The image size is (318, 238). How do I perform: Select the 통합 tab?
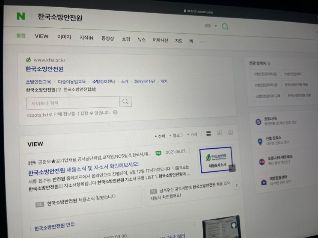[21, 35]
